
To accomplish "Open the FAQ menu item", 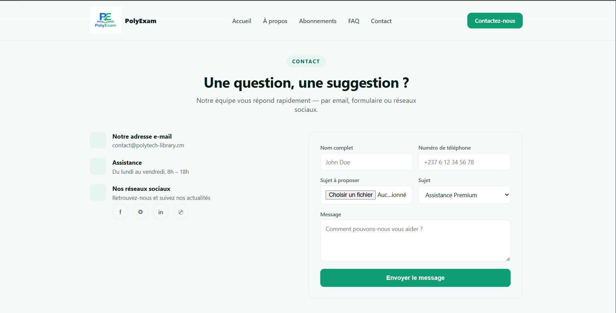I will tap(353, 21).
